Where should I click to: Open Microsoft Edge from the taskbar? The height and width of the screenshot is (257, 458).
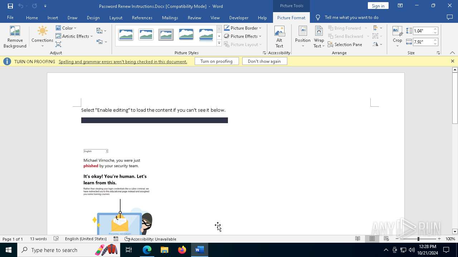pos(147,250)
